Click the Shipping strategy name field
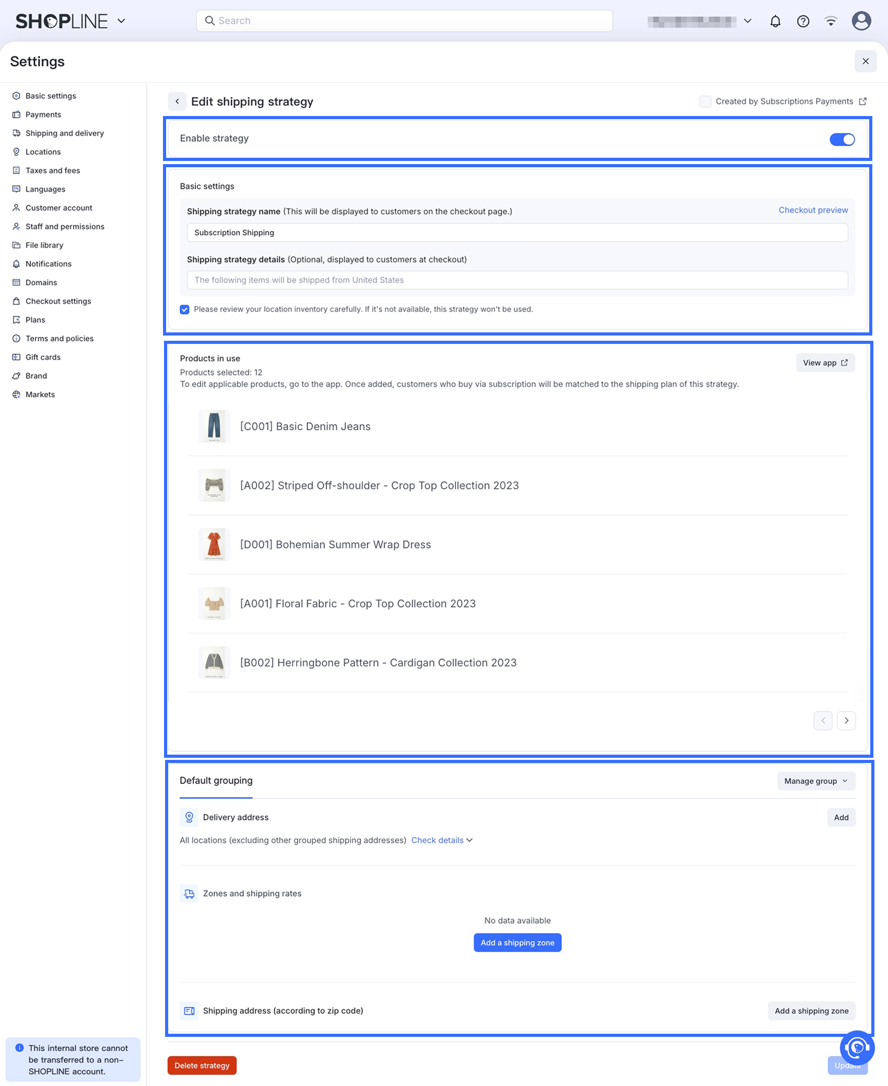Screen dimensions: 888x1086 pyautogui.click(x=517, y=233)
